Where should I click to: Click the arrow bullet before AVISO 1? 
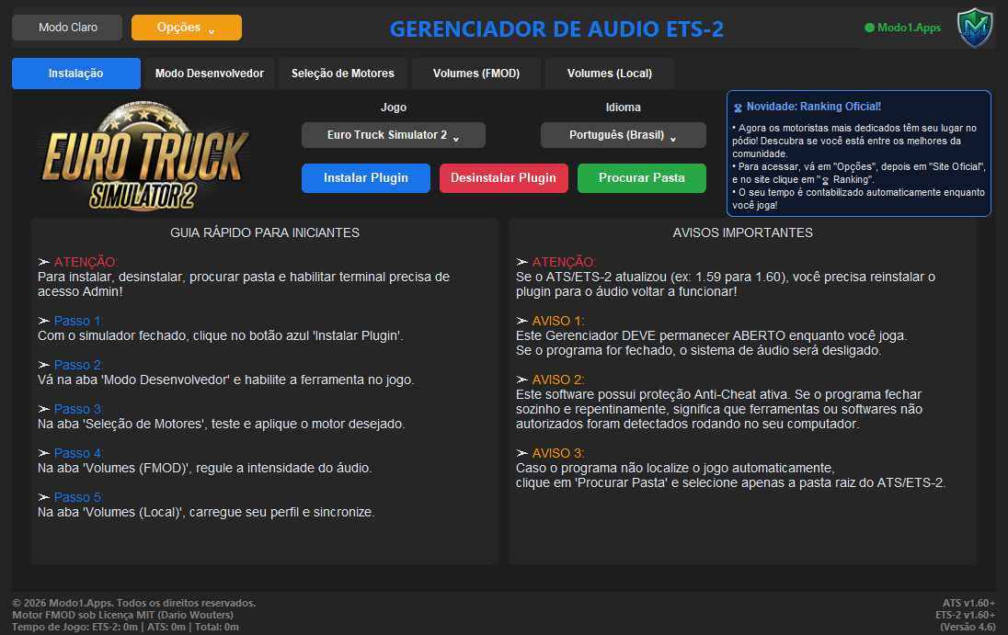coord(522,321)
